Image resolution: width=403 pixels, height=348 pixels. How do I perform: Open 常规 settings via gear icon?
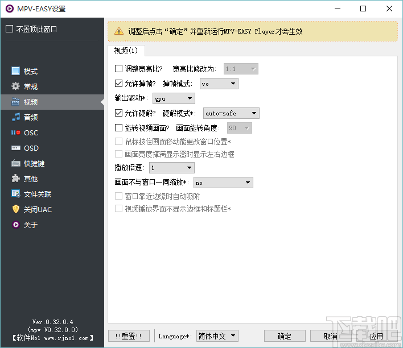15,86
